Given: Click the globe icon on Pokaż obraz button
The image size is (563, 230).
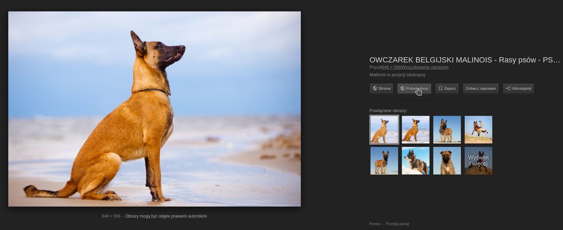Looking at the screenshot, I should 402,88.
